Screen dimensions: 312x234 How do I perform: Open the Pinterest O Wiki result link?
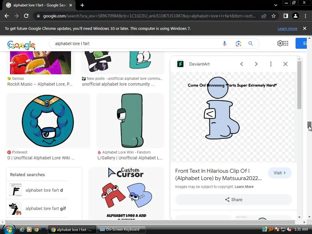(41, 158)
